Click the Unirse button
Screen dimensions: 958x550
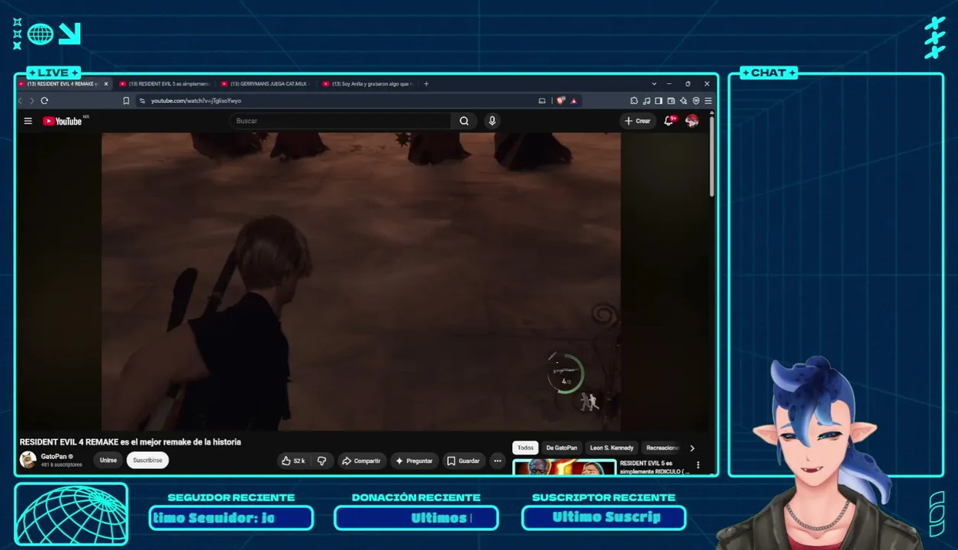point(108,461)
